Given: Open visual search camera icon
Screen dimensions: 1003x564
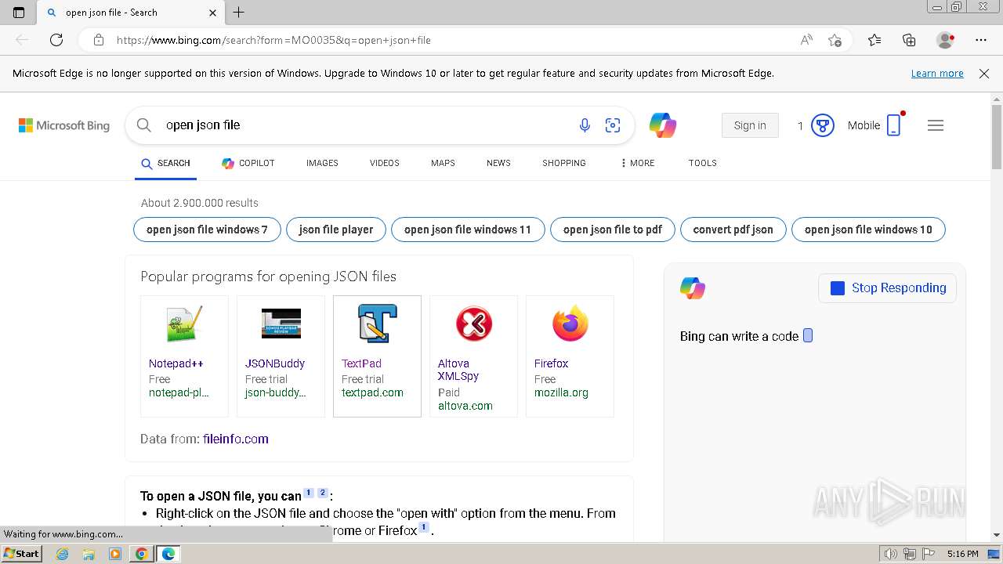Looking at the screenshot, I should pyautogui.click(x=613, y=125).
